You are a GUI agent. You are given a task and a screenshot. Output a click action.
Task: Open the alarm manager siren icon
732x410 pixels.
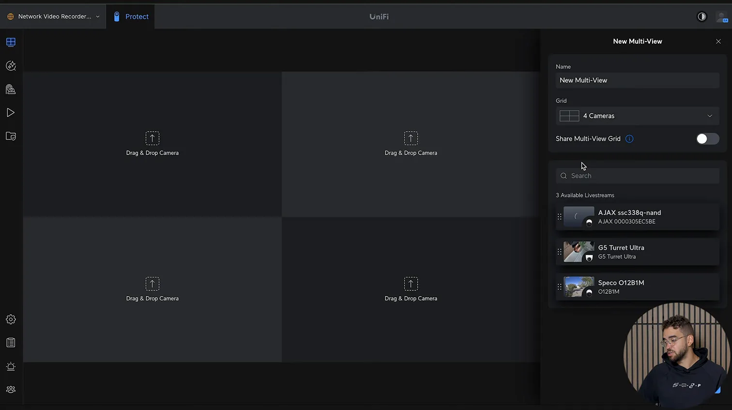11,366
